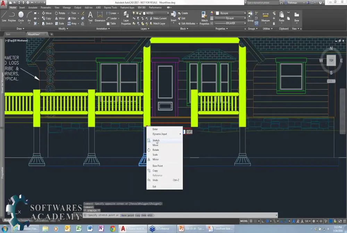Click the ribbon Copy tool in Modify panel
347x233 pixels.
[x=46, y=18]
